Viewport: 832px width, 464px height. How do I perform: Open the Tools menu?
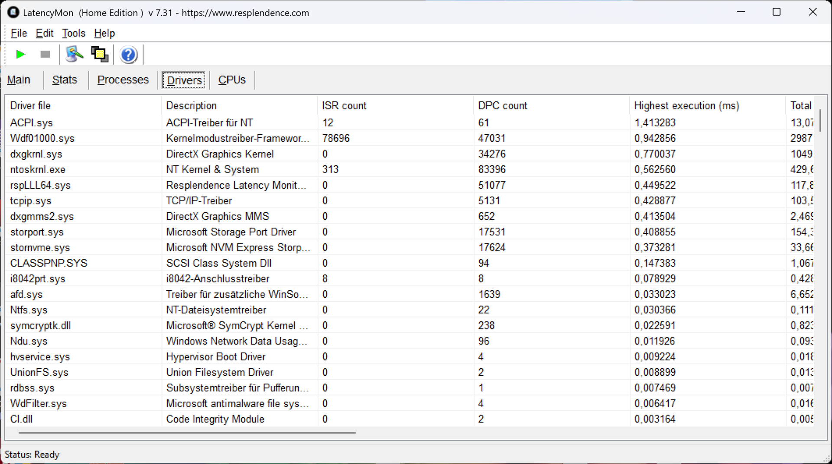(74, 33)
